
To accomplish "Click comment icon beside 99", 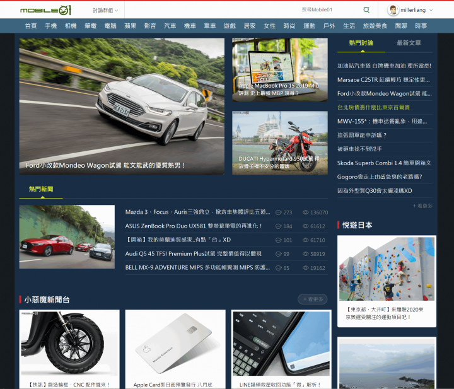I will pos(279,254).
